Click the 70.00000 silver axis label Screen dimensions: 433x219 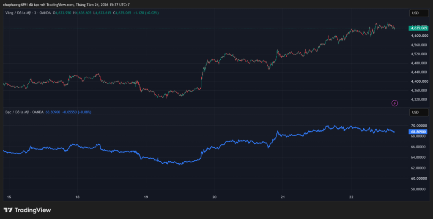pos(419,126)
